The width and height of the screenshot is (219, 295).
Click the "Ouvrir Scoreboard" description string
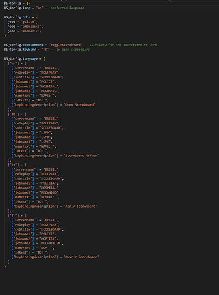[x=81, y=257]
